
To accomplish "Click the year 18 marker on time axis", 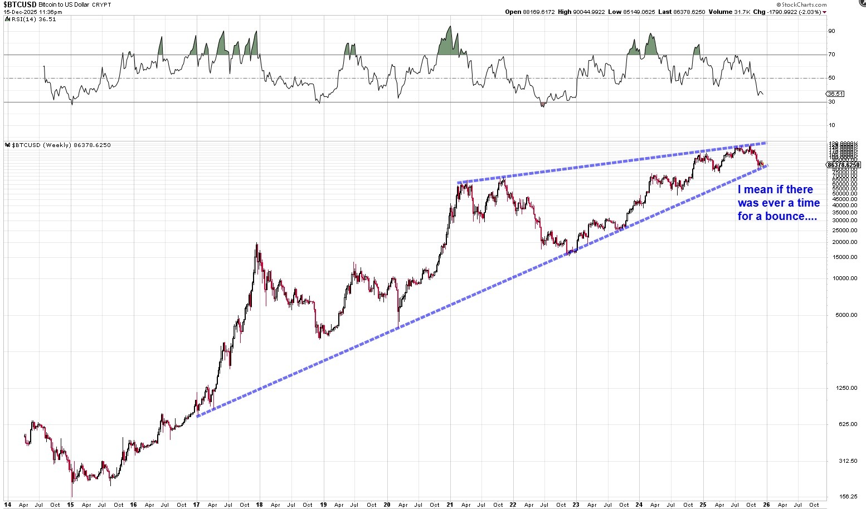I will pyautogui.click(x=260, y=505).
